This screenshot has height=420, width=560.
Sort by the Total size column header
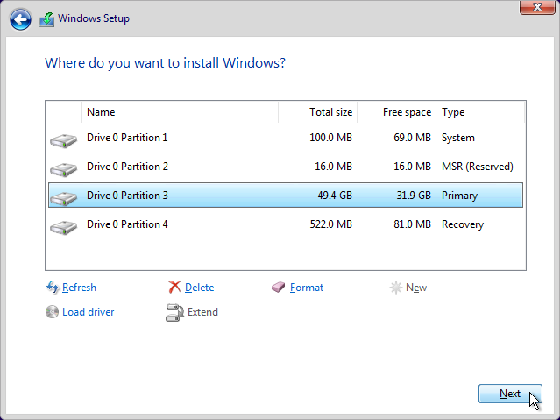click(318, 112)
